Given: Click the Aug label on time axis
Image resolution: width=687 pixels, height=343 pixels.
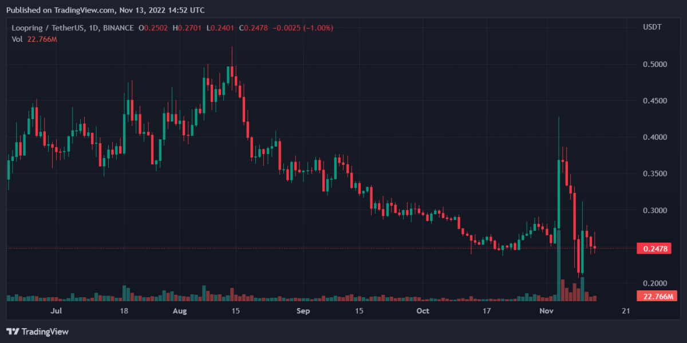Looking at the screenshot, I should (180, 311).
